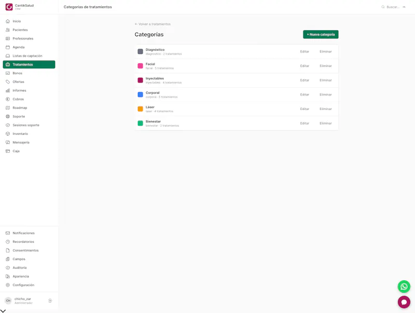Image resolution: width=415 pixels, height=313 pixels.
Task: Click the Nueva categoría button
Action: click(x=321, y=34)
